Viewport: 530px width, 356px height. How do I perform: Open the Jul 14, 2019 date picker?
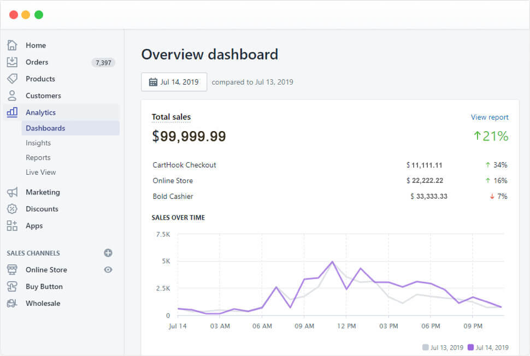click(174, 82)
